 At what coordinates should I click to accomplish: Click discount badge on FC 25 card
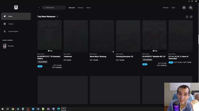coord(40,66)
